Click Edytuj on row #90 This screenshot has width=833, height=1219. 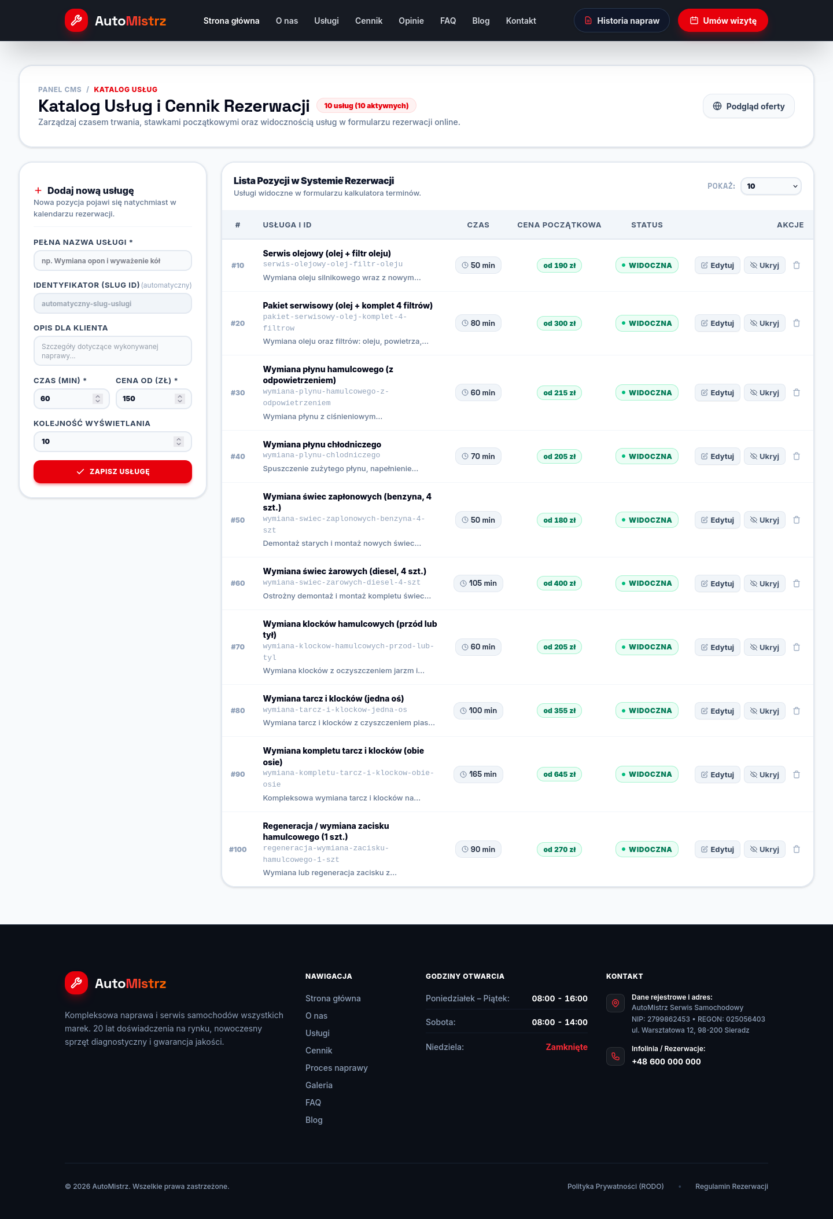717,774
